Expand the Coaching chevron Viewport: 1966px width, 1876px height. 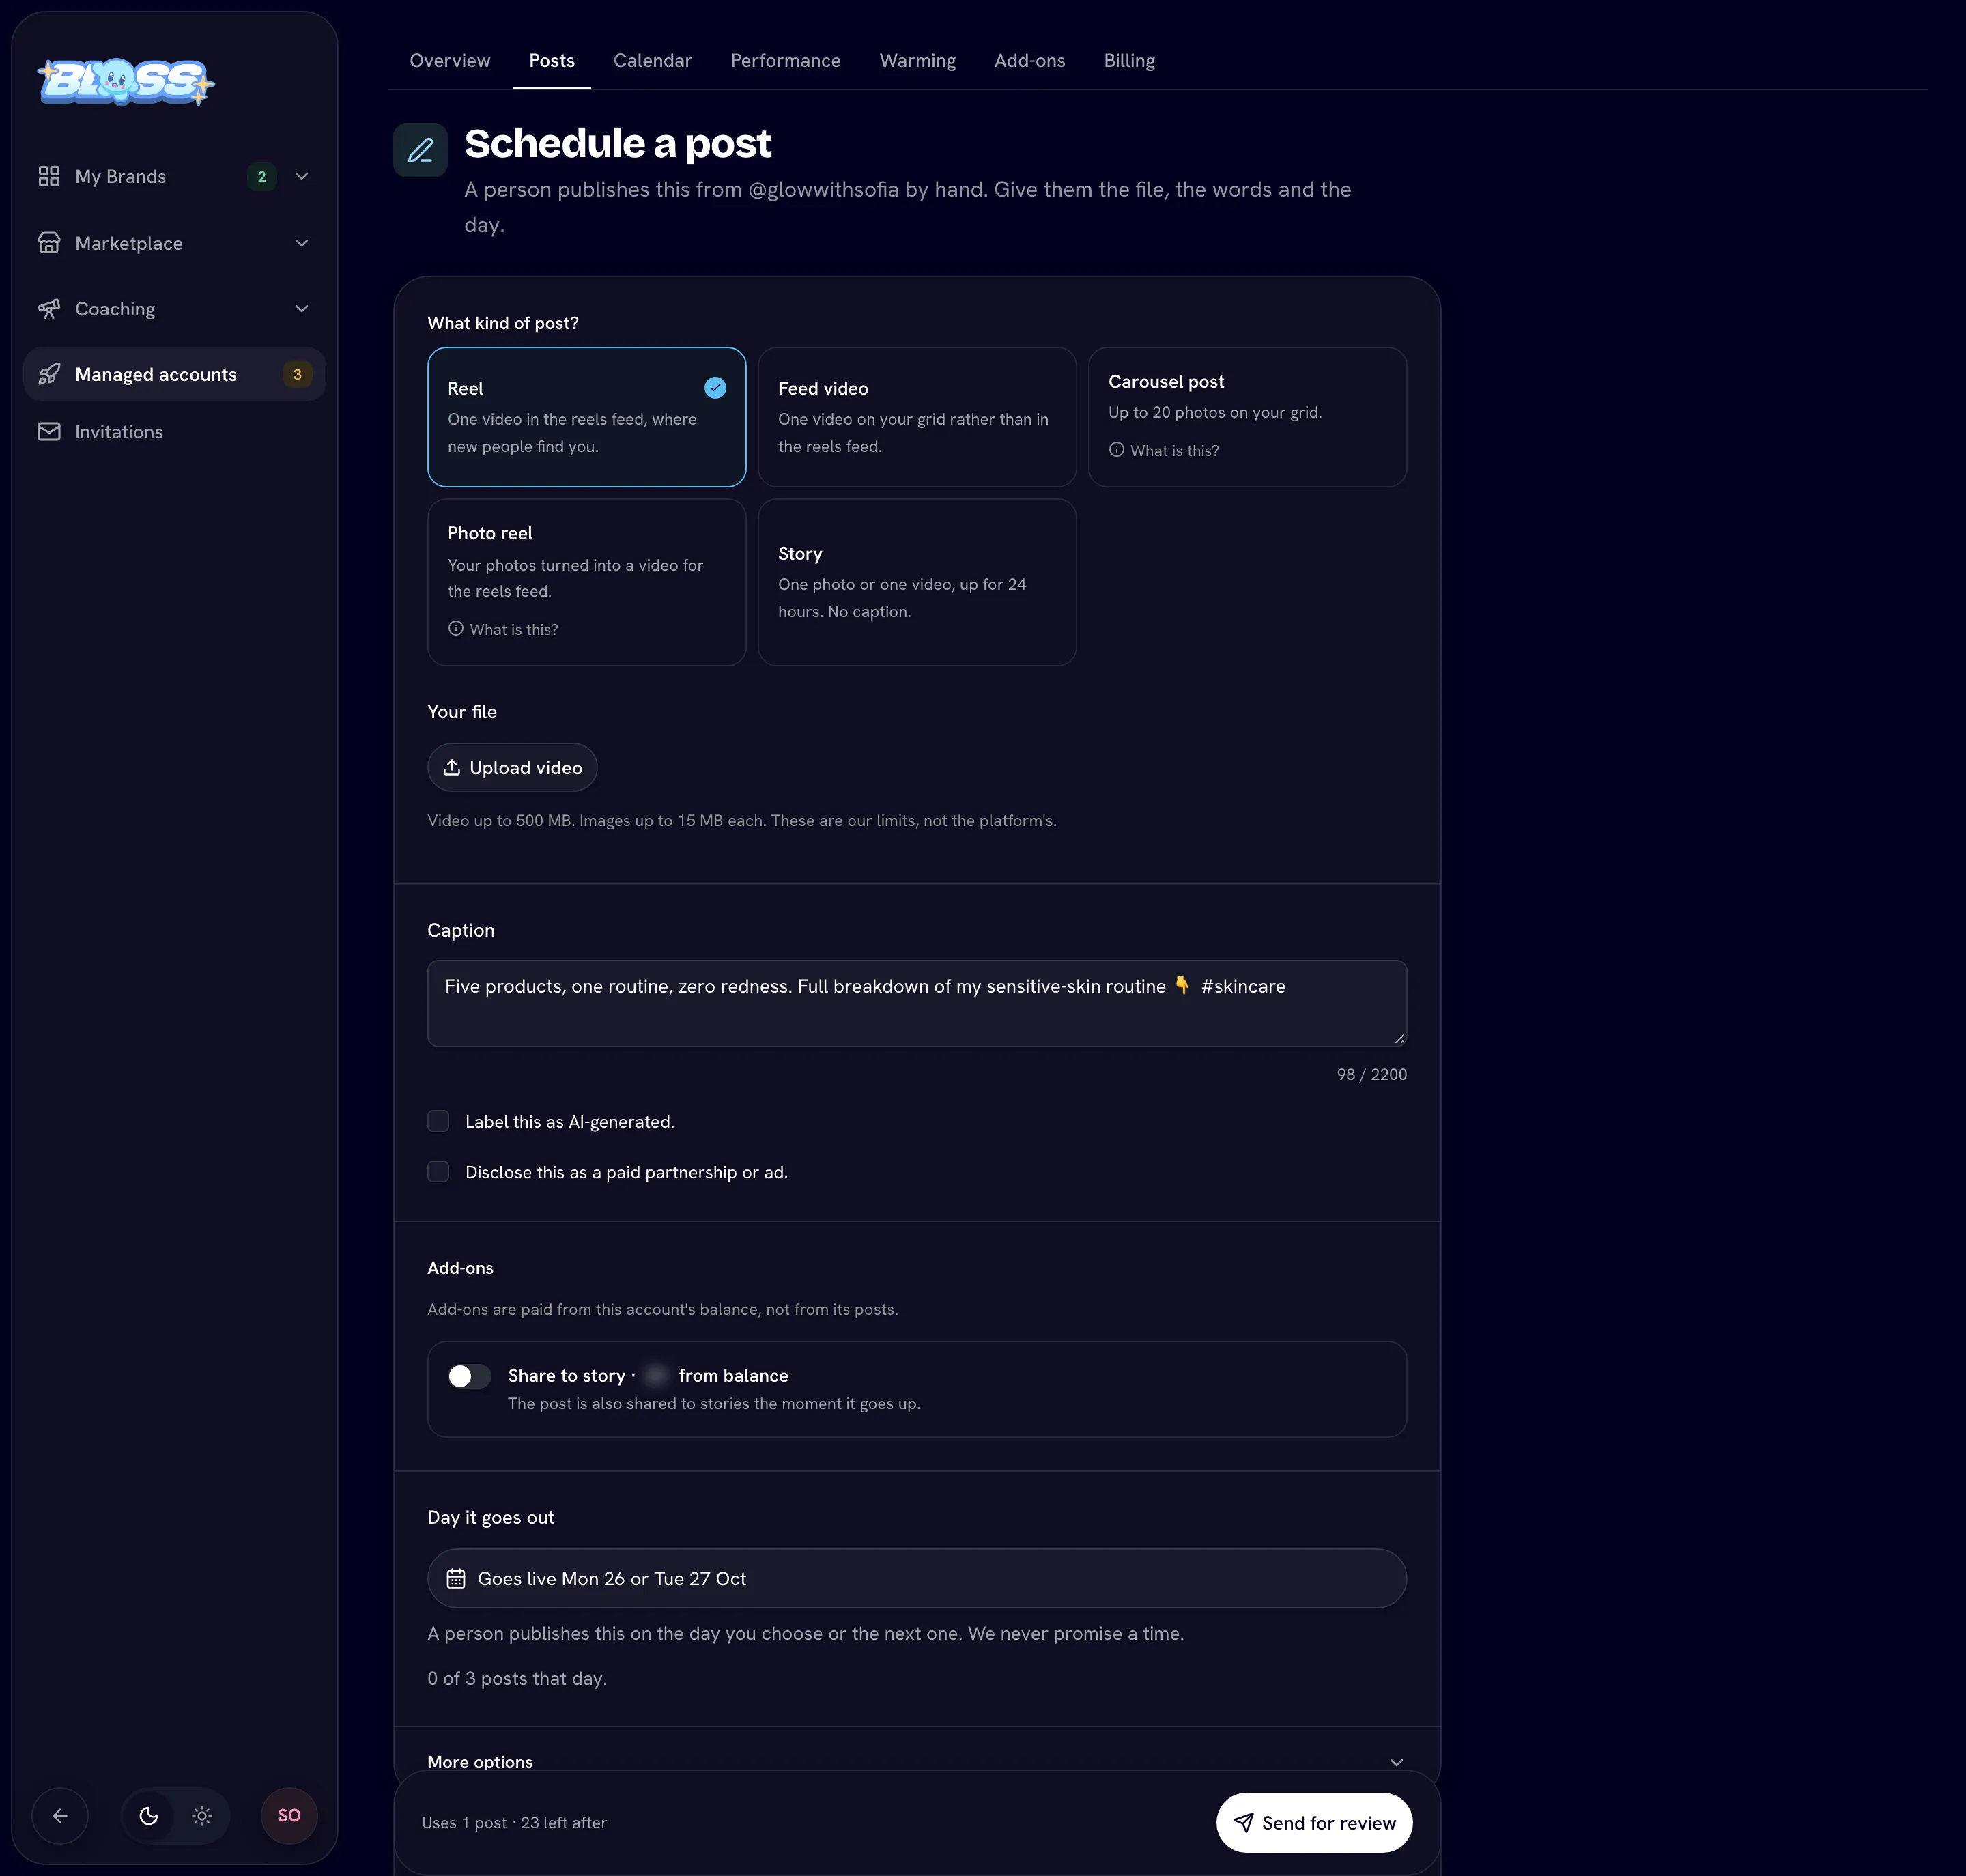[x=302, y=309]
